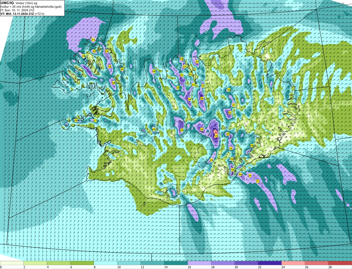Select the "IT: Sun. 10. 11. 2024 21Z" line

point(17,10)
